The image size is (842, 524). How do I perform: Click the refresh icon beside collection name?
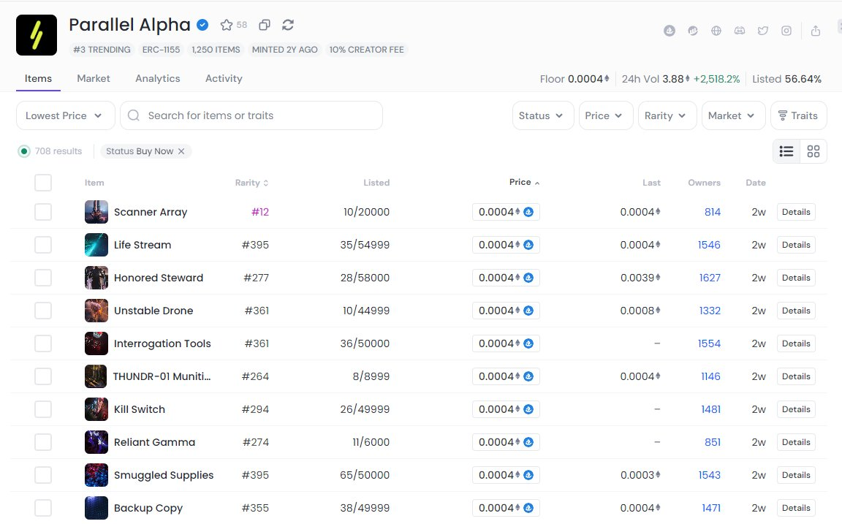(x=288, y=25)
